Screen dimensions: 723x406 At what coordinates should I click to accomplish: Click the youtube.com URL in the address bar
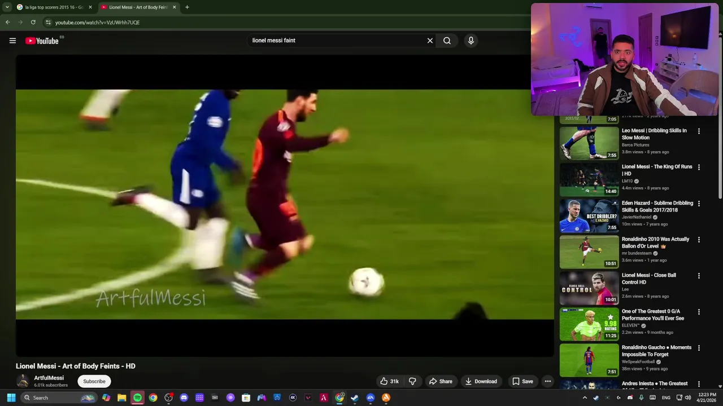point(97,23)
